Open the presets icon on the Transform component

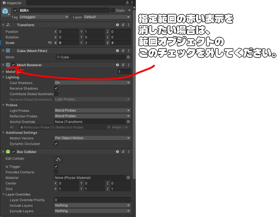tap(123, 25)
